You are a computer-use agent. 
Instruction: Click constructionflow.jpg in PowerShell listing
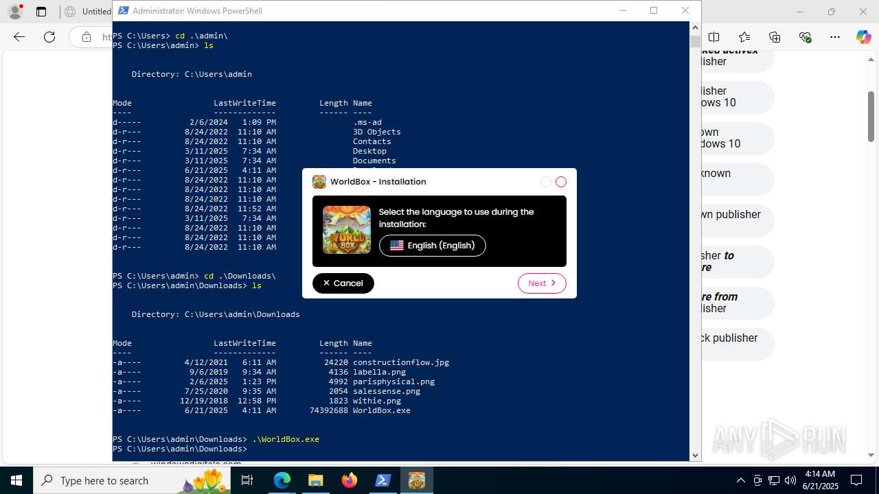click(401, 362)
